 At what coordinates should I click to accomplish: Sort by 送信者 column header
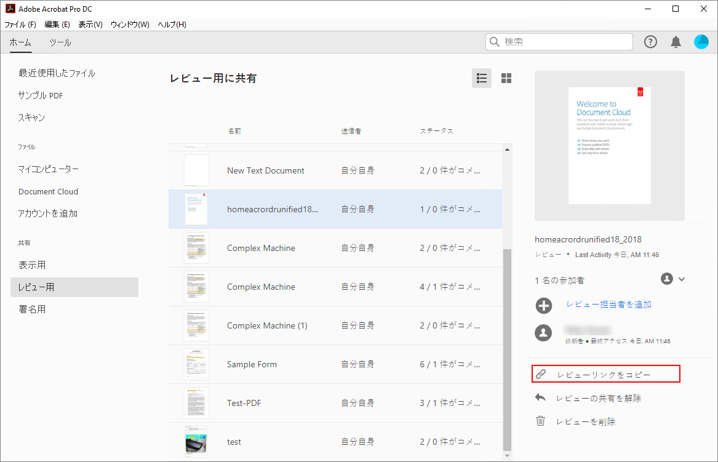351,131
